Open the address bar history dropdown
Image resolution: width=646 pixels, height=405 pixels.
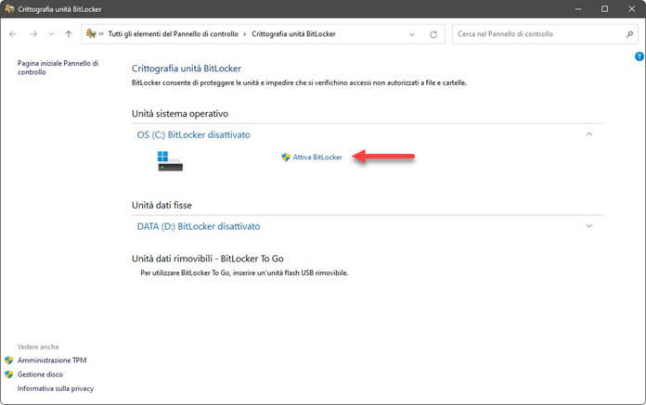pos(411,34)
